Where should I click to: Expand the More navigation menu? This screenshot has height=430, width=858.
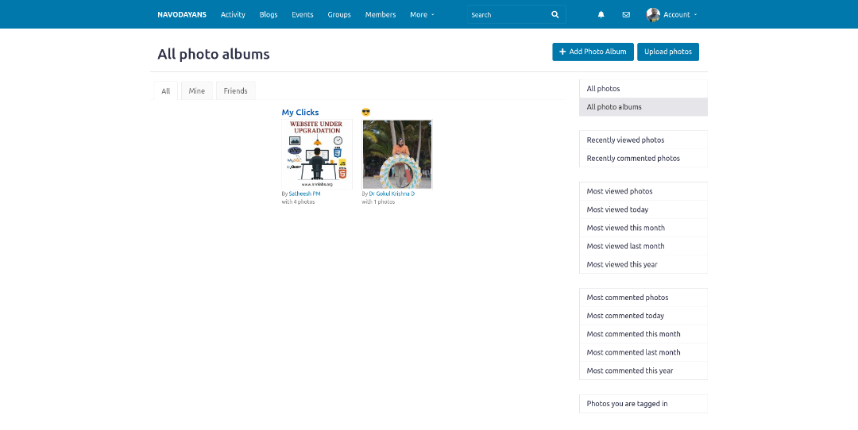pyautogui.click(x=422, y=14)
